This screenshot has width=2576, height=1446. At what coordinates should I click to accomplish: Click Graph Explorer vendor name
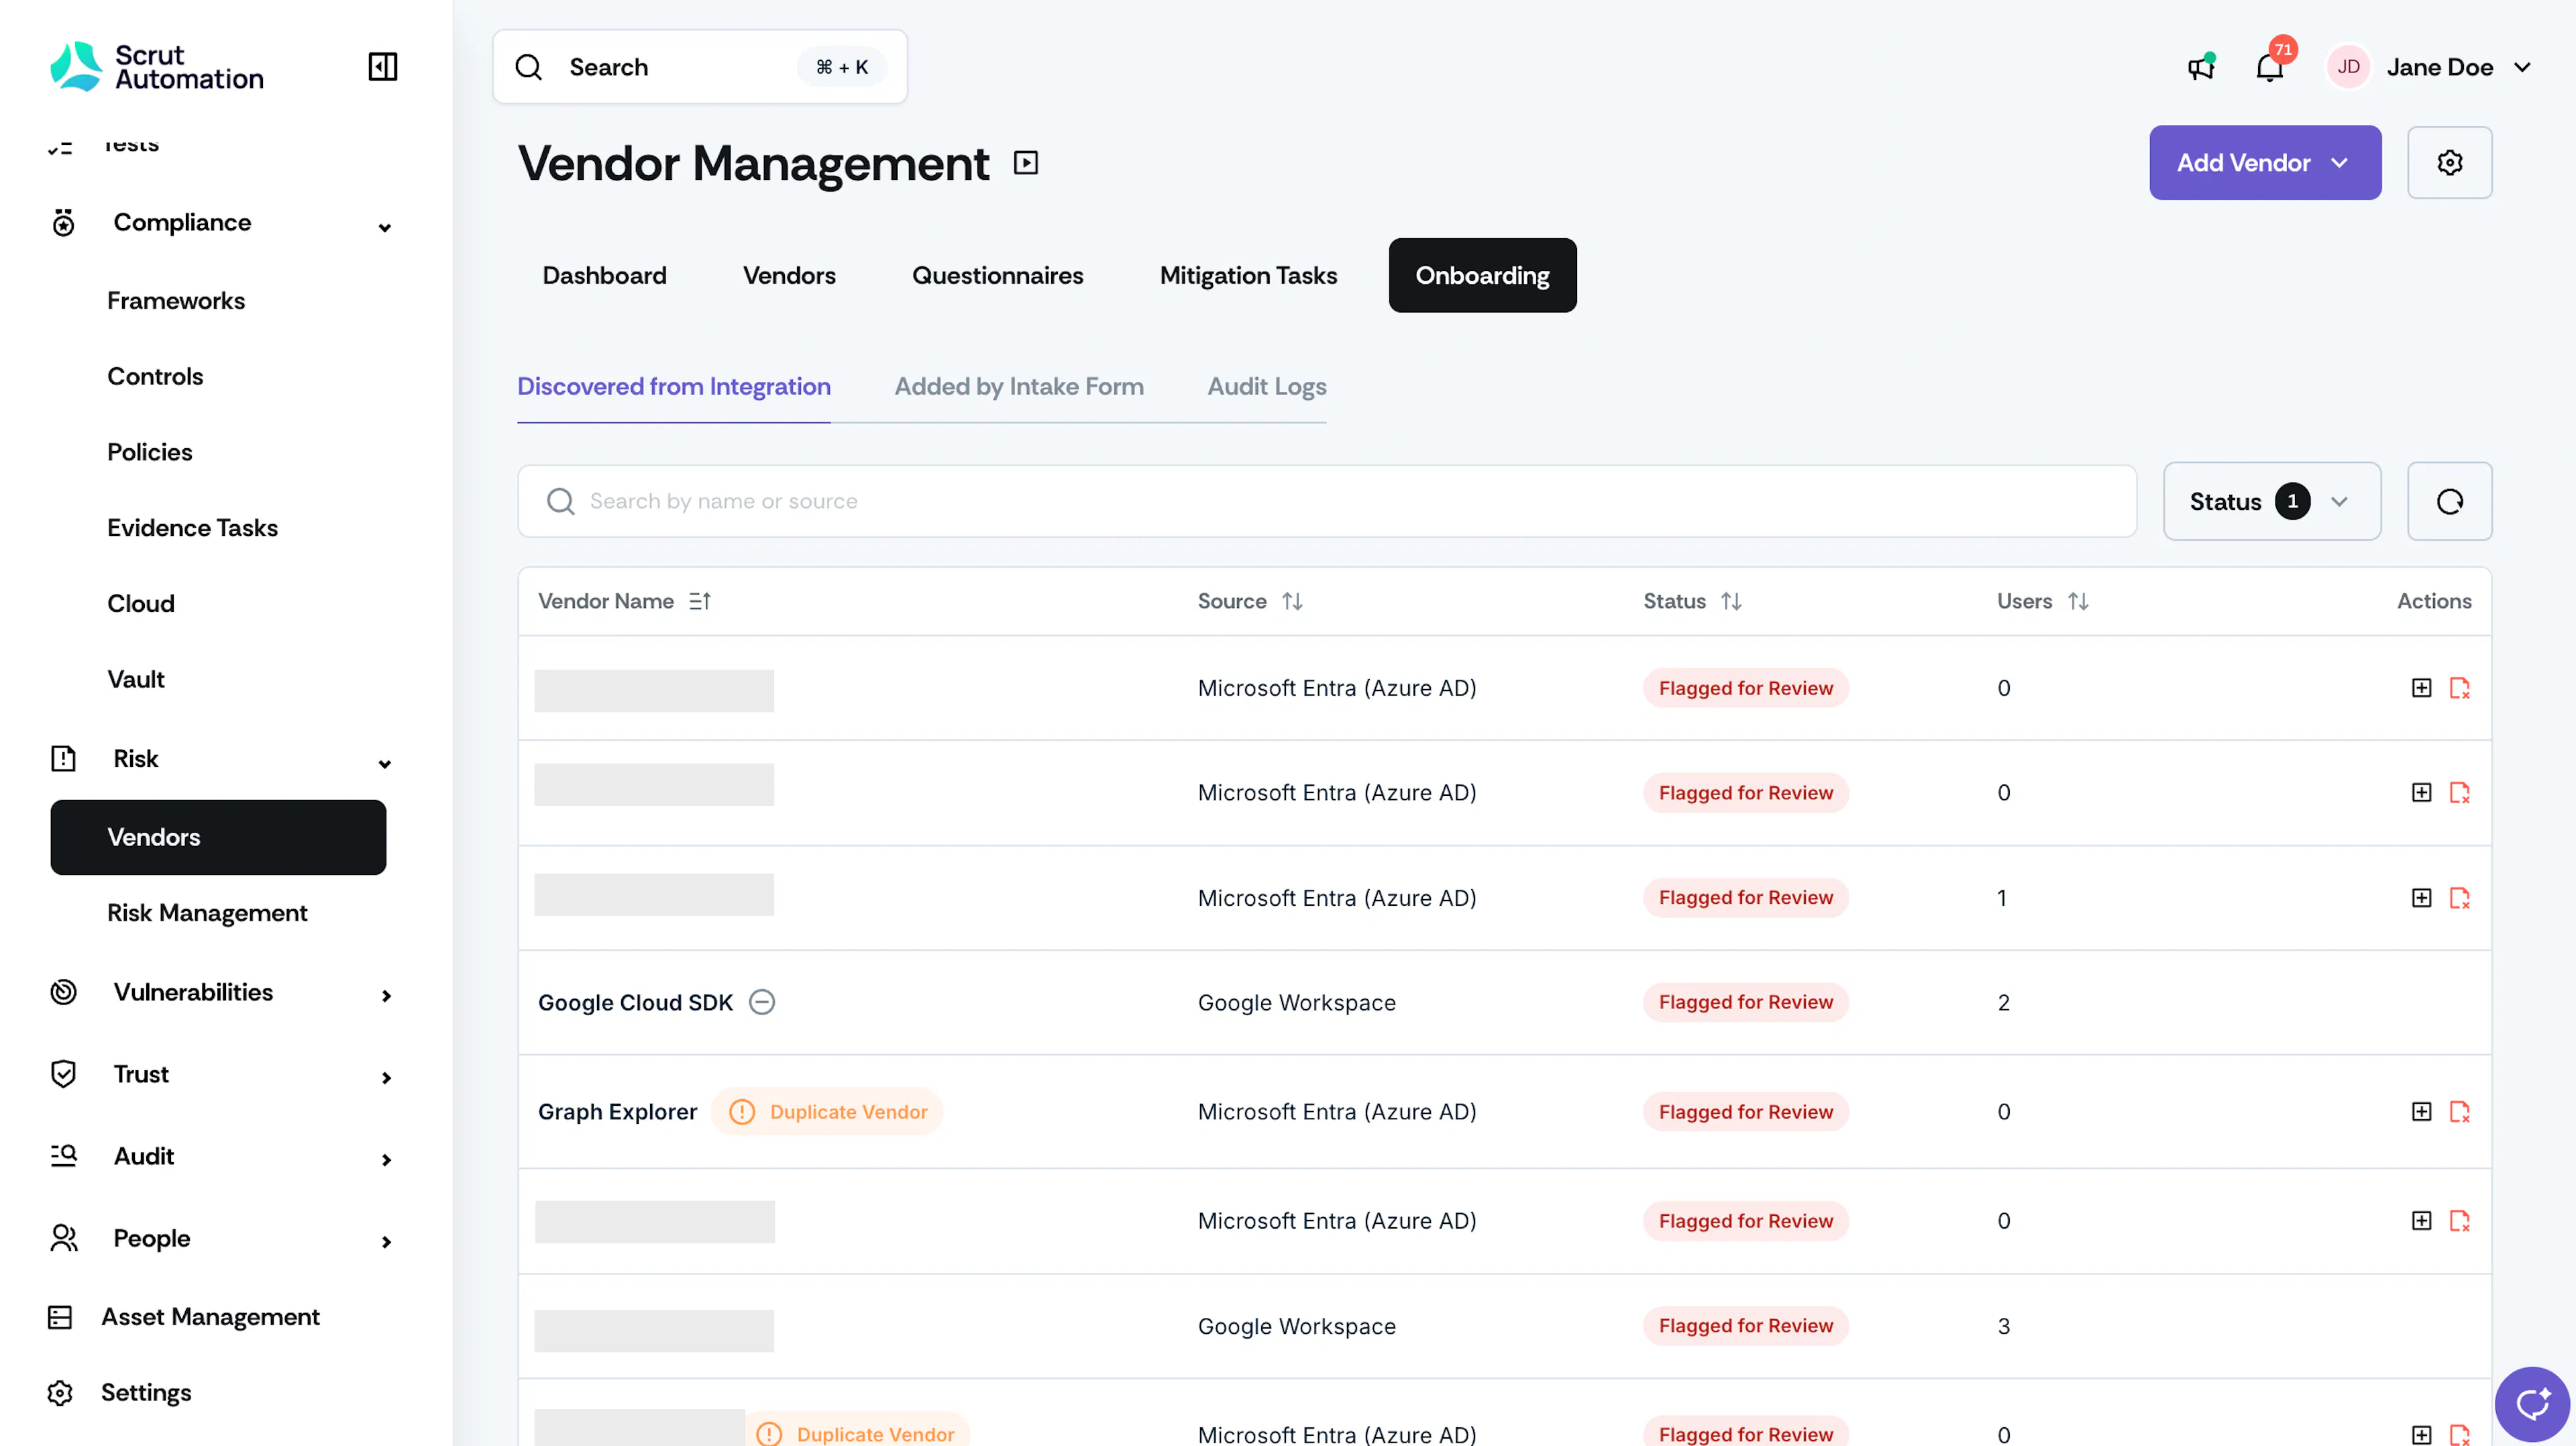click(617, 1111)
